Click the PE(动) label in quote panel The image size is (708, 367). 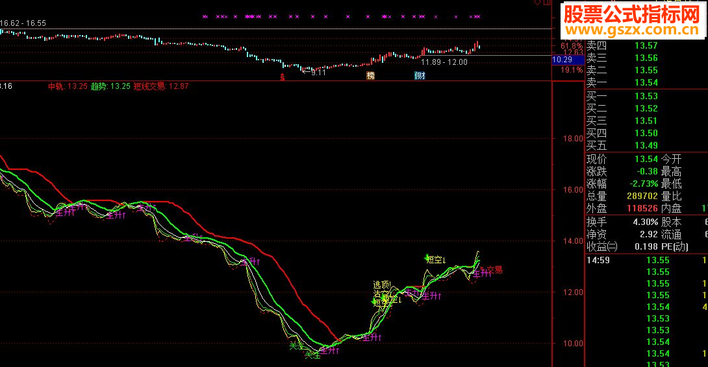pos(675,246)
